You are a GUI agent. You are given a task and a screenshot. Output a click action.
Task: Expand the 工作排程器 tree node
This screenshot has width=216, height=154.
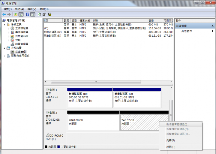pyautogui.click(x=8, y=29)
